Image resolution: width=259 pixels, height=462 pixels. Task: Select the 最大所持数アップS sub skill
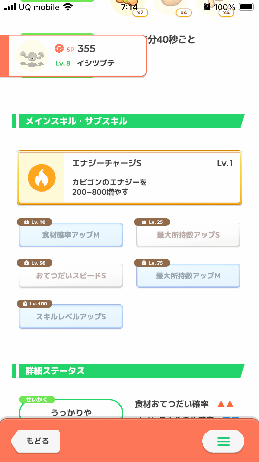tap(188, 235)
